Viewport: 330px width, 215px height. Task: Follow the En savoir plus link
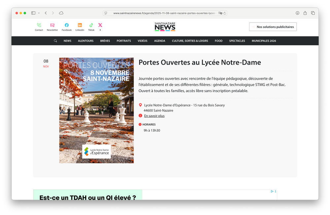(154, 116)
